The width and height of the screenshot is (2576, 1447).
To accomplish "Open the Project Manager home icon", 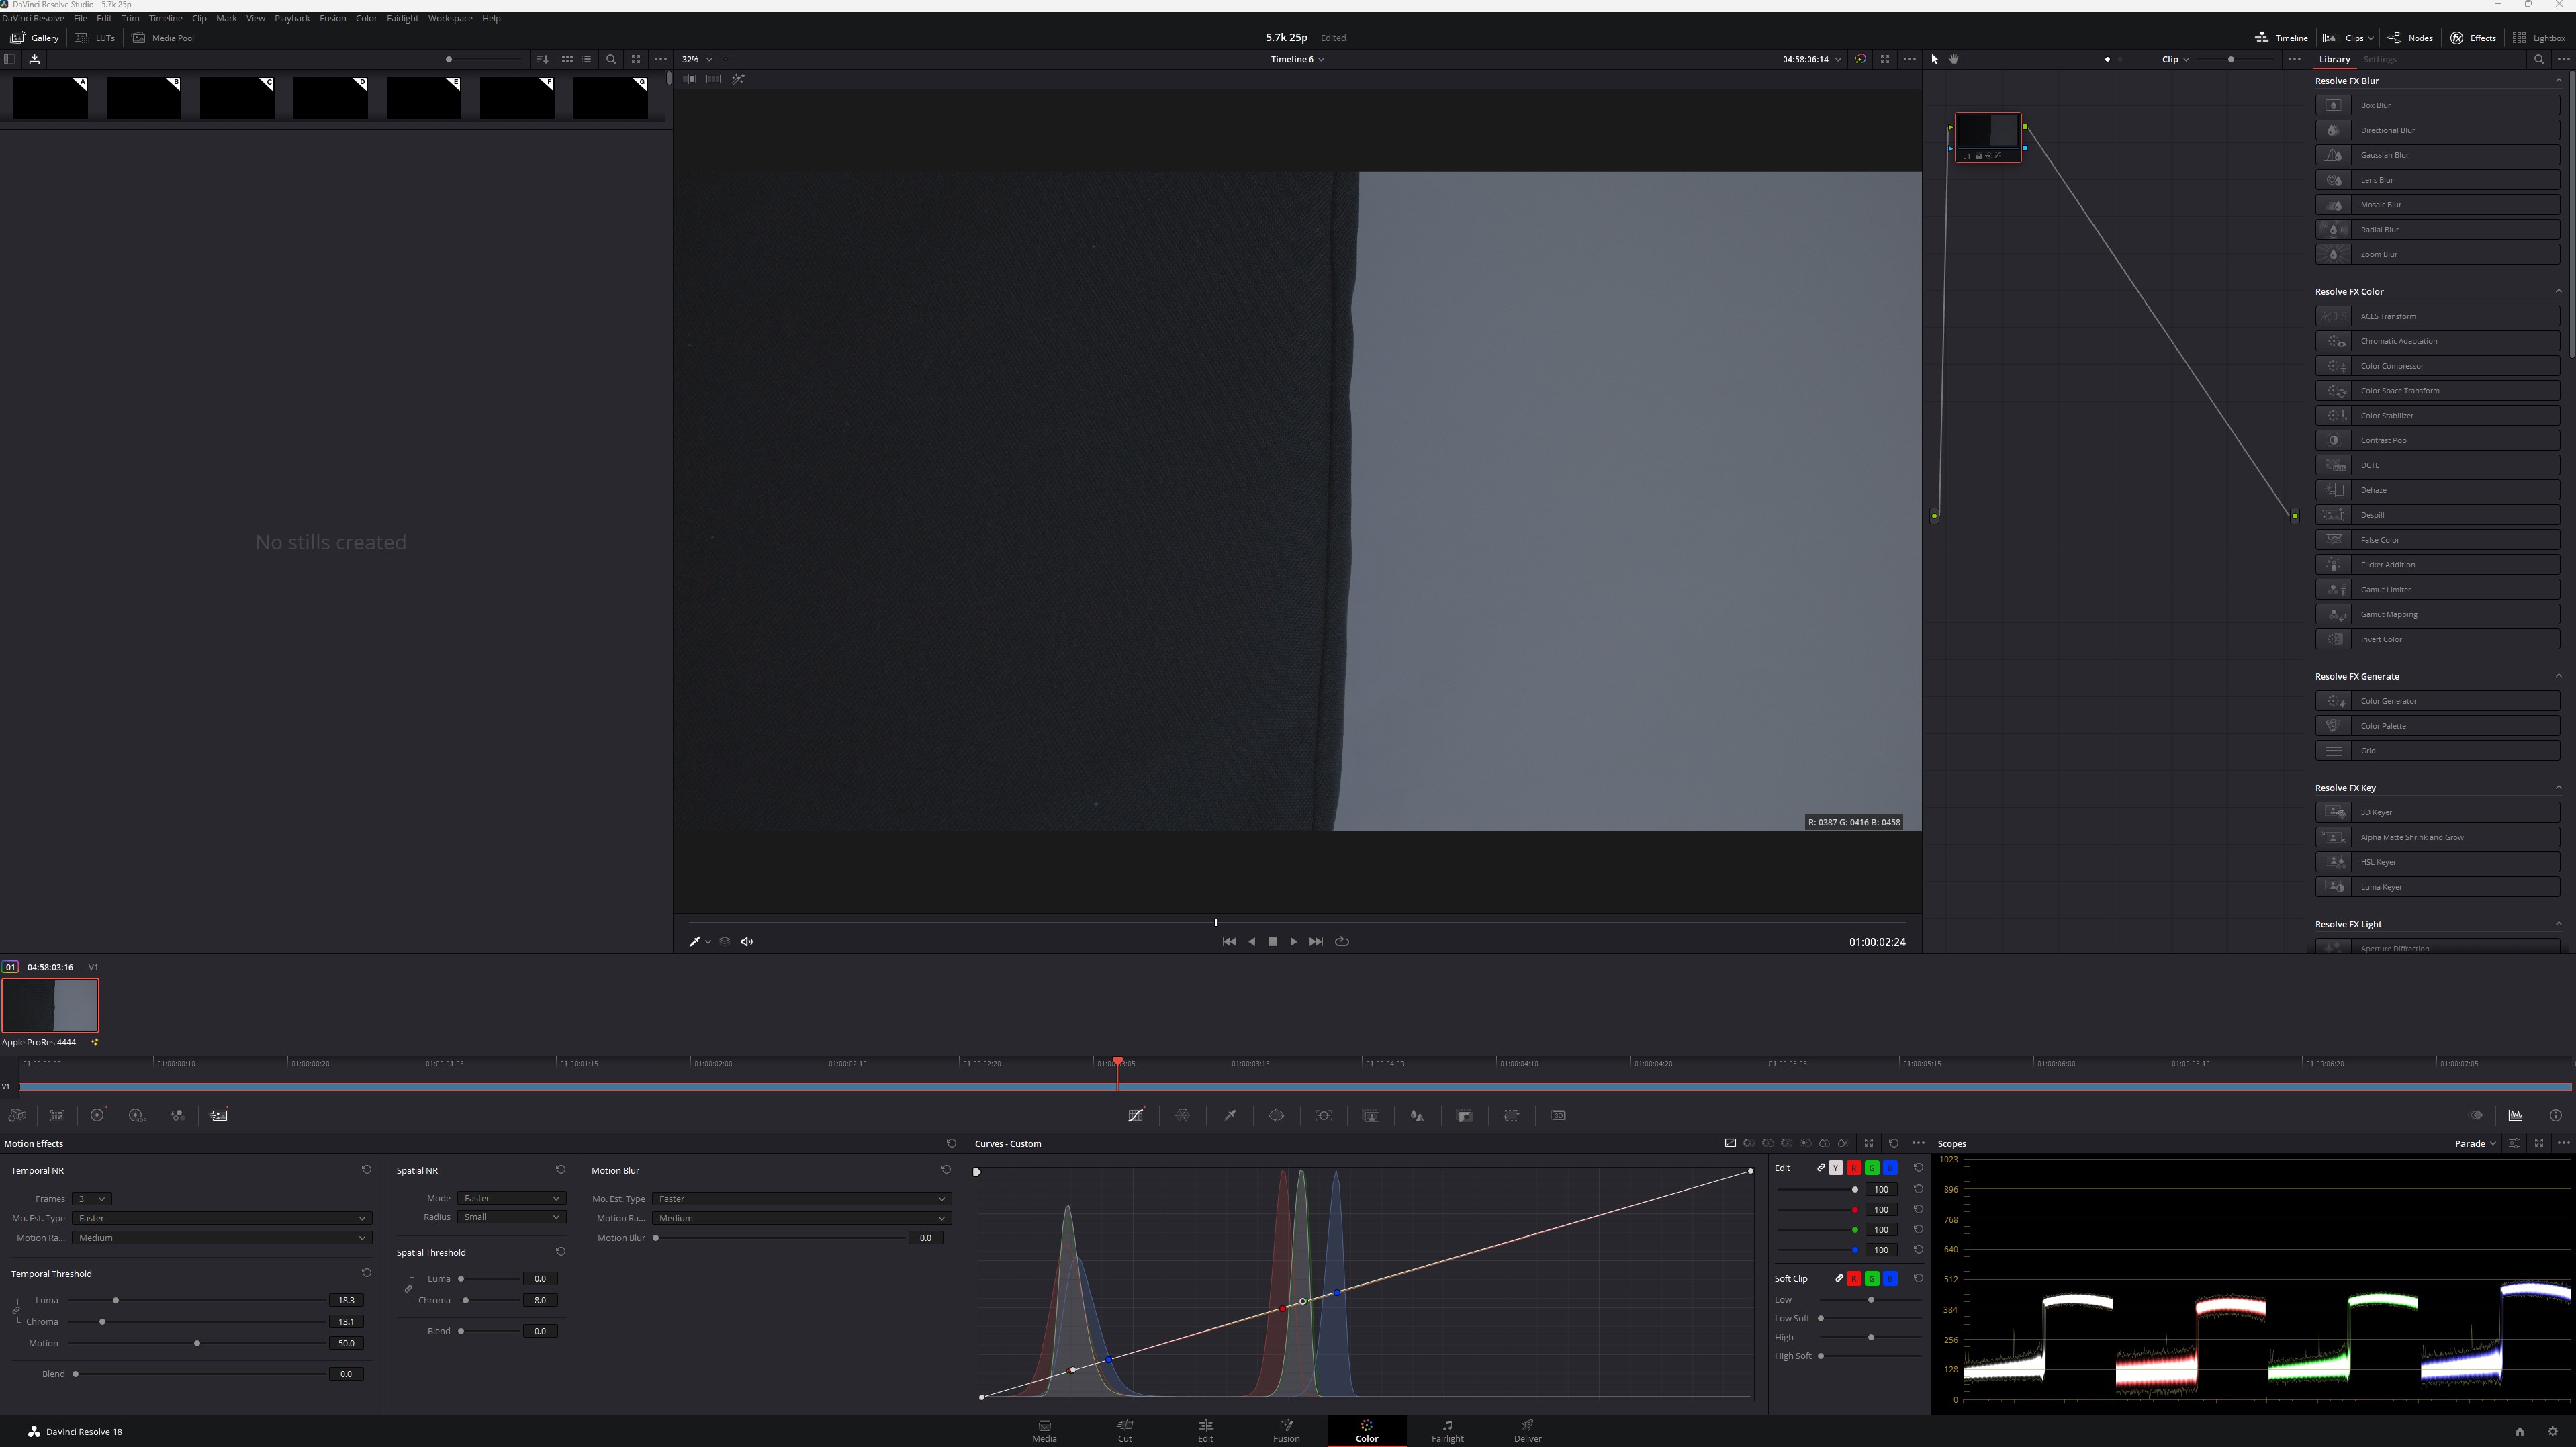I will [x=2519, y=1431].
